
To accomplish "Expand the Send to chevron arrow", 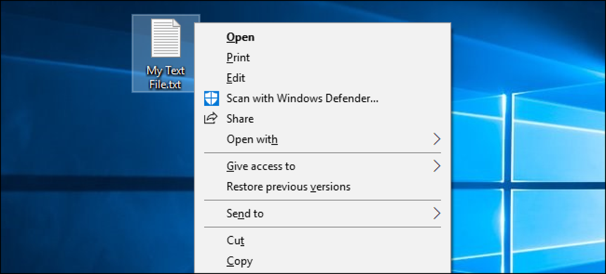I will (x=437, y=214).
